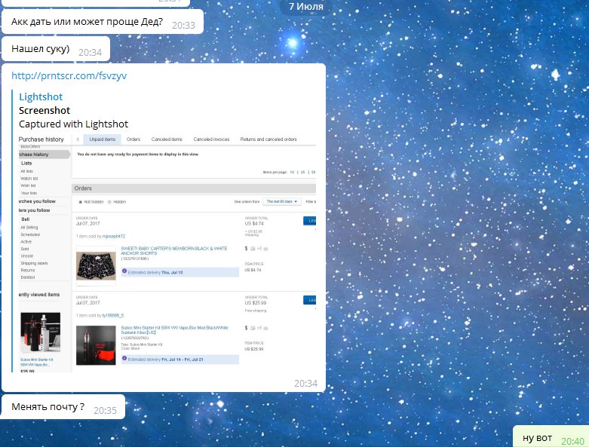Click the blue button on first order

point(309,220)
